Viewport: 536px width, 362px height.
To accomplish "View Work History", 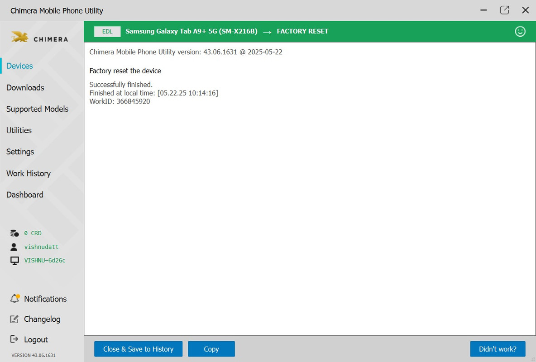I will [29, 173].
